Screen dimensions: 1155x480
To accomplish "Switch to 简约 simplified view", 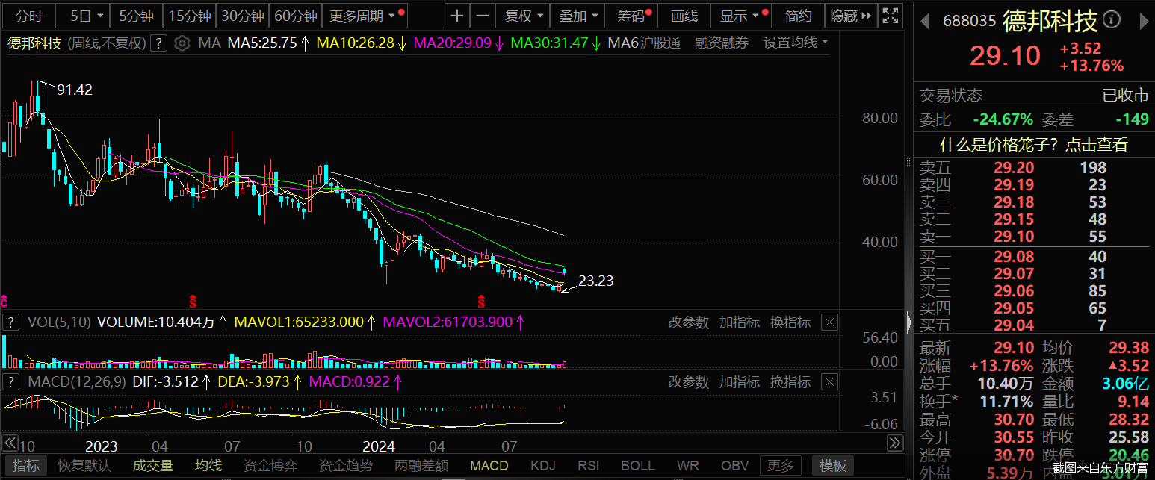I will click(x=799, y=16).
